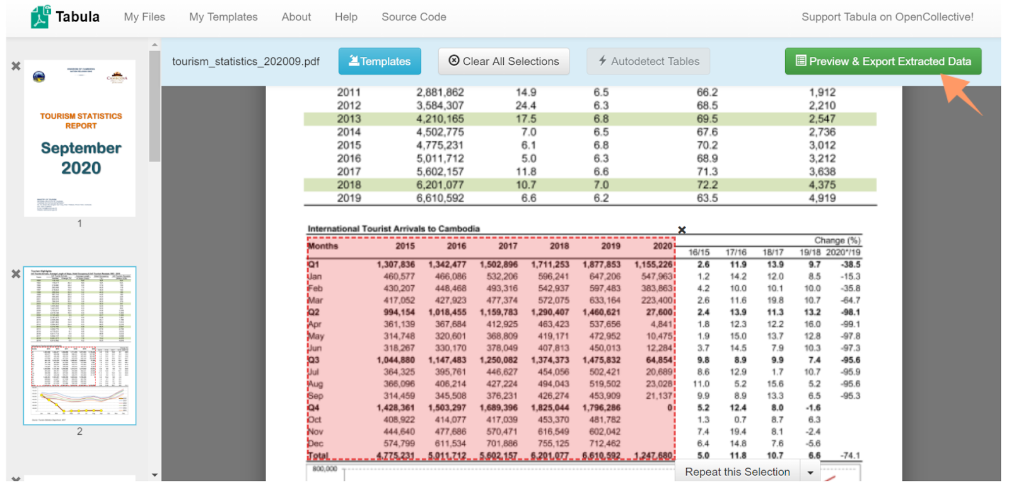Click the Tabula logo icon
Viewport: 1009px width, 489px height.
[40, 17]
